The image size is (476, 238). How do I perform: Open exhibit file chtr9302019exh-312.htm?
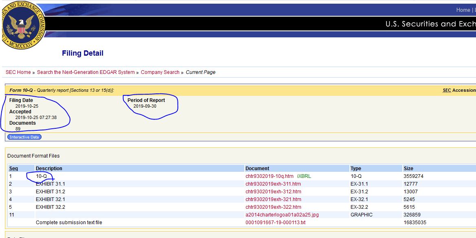273,192
